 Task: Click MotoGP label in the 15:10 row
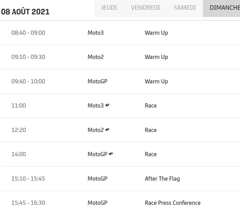pyautogui.click(x=97, y=179)
